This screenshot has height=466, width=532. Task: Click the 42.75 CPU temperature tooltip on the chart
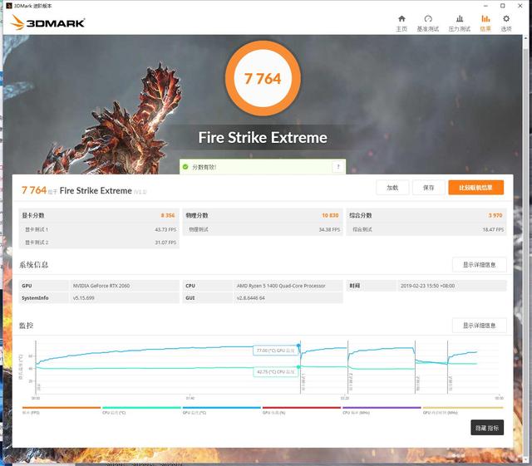click(275, 372)
